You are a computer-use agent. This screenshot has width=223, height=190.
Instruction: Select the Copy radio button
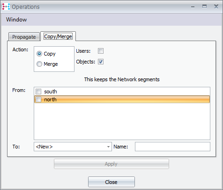(39, 54)
